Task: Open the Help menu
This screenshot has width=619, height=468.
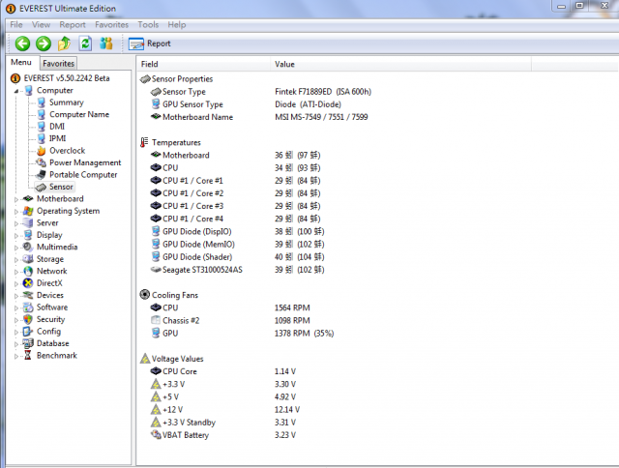Action: coord(176,24)
